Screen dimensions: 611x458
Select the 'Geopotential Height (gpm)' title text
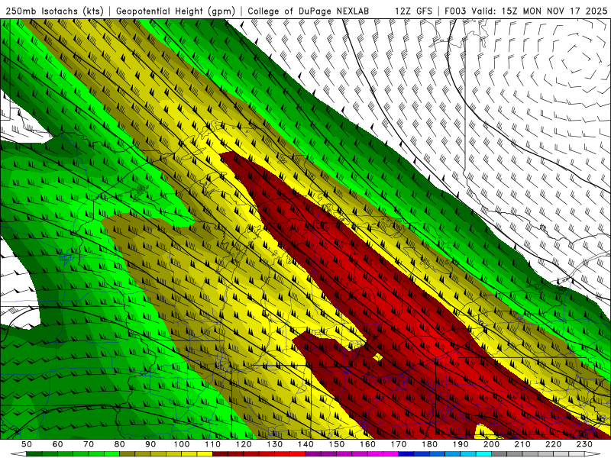point(176,11)
